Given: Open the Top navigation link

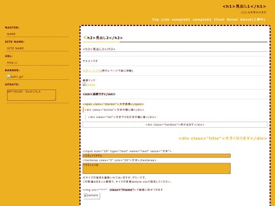Looking at the screenshot, I should coord(155,20).
